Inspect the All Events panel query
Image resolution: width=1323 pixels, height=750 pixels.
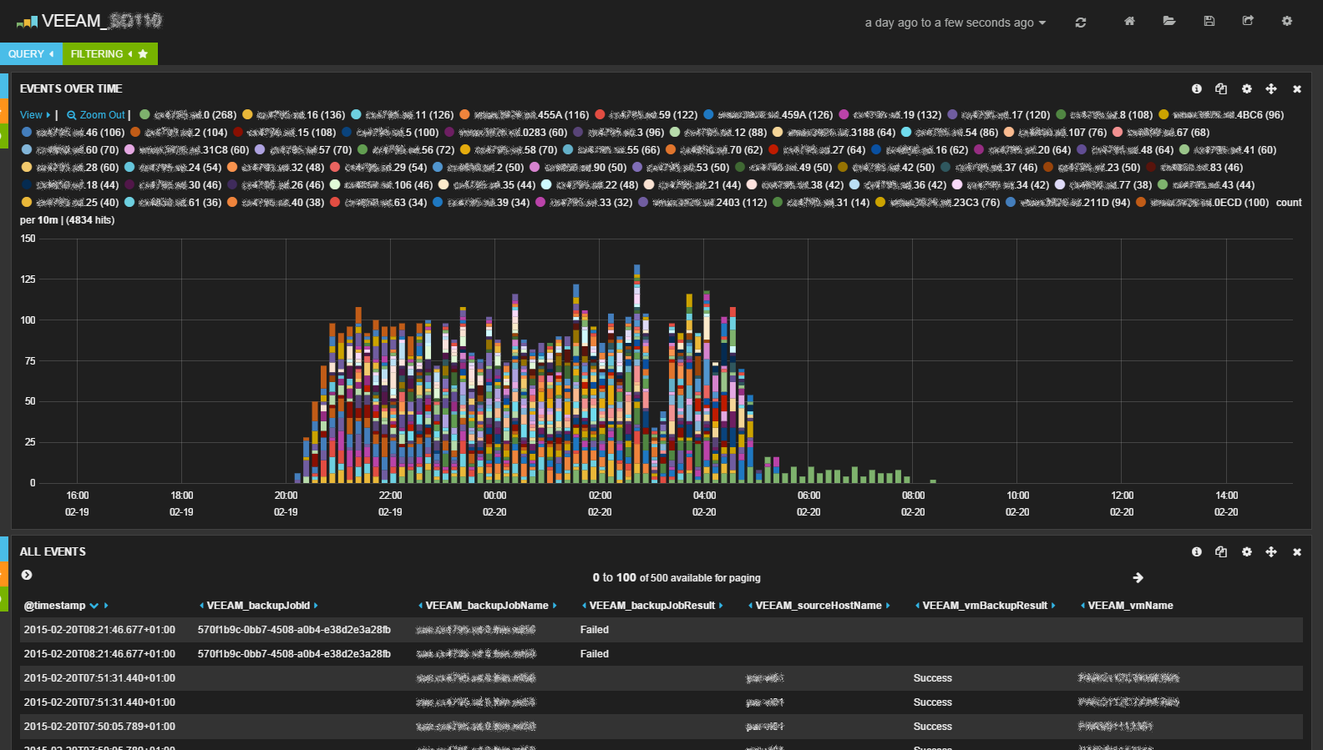click(1221, 551)
